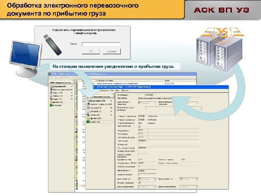Open Настройки menu in the front window
Image resolution: width=261 pixels, height=196 pixels.
click(x=115, y=90)
